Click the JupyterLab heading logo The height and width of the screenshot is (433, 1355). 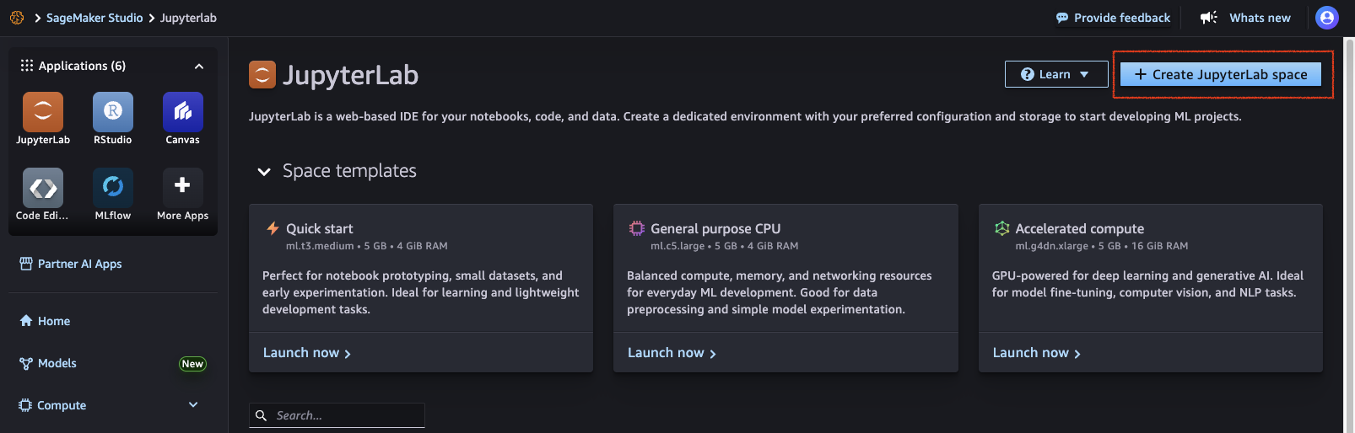click(x=262, y=75)
